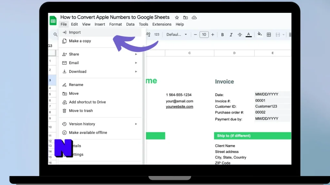Click the phone number 1 564-555-1234
Viewport: 330px width, 185px height.
pos(179,95)
